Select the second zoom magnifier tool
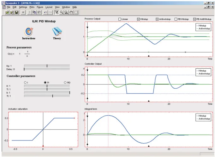This screenshot has width=215, height=157. (x=66, y=13)
